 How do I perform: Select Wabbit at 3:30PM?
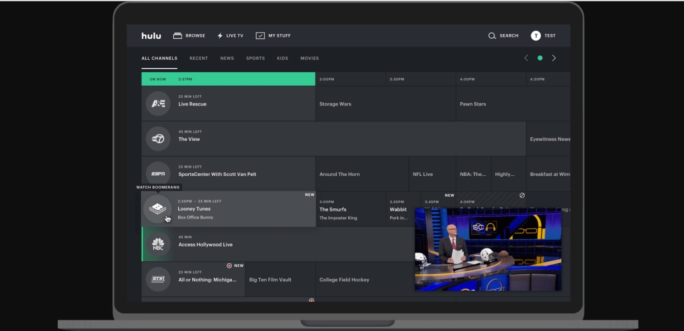coord(403,209)
